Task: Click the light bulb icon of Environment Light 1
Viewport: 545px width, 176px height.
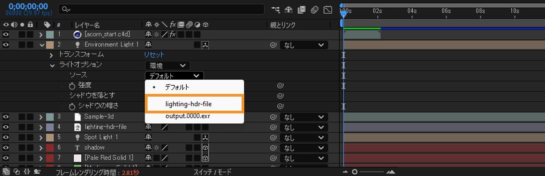Action: coord(77,44)
